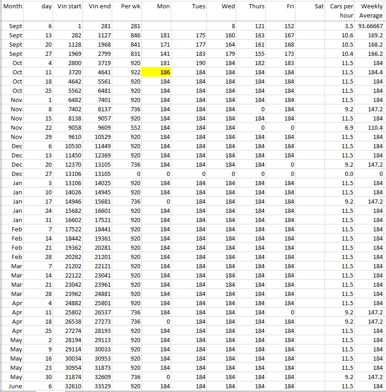This screenshot has width=386, height=392.
Task: Click the Vin end header cell
Action: (99, 6)
